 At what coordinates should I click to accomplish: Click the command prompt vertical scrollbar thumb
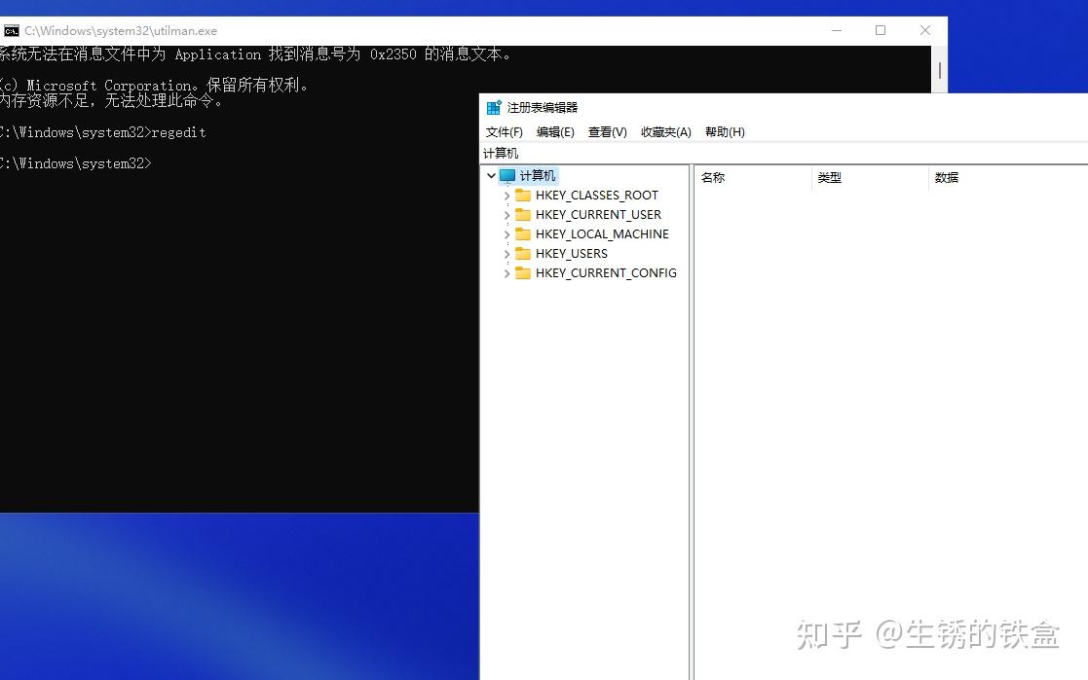click(940, 70)
